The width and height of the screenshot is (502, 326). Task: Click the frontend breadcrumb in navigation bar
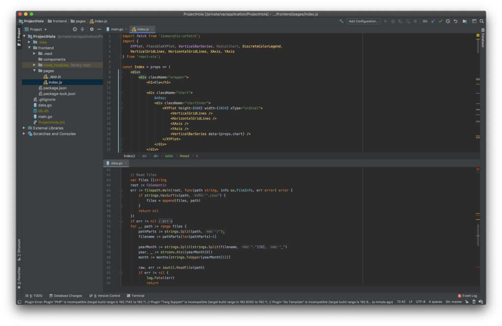(57, 21)
